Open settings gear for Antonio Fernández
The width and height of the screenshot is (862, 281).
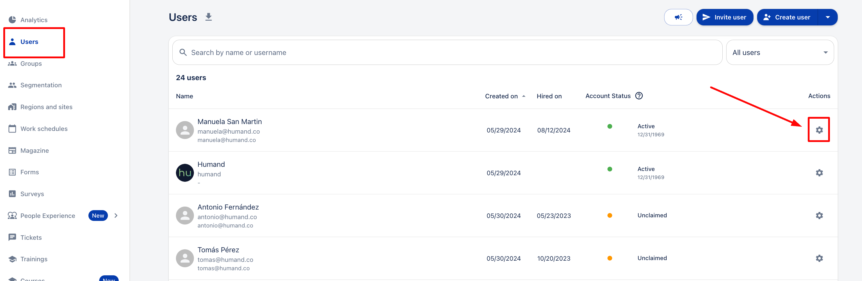pyautogui.click(x=819, y=216)
